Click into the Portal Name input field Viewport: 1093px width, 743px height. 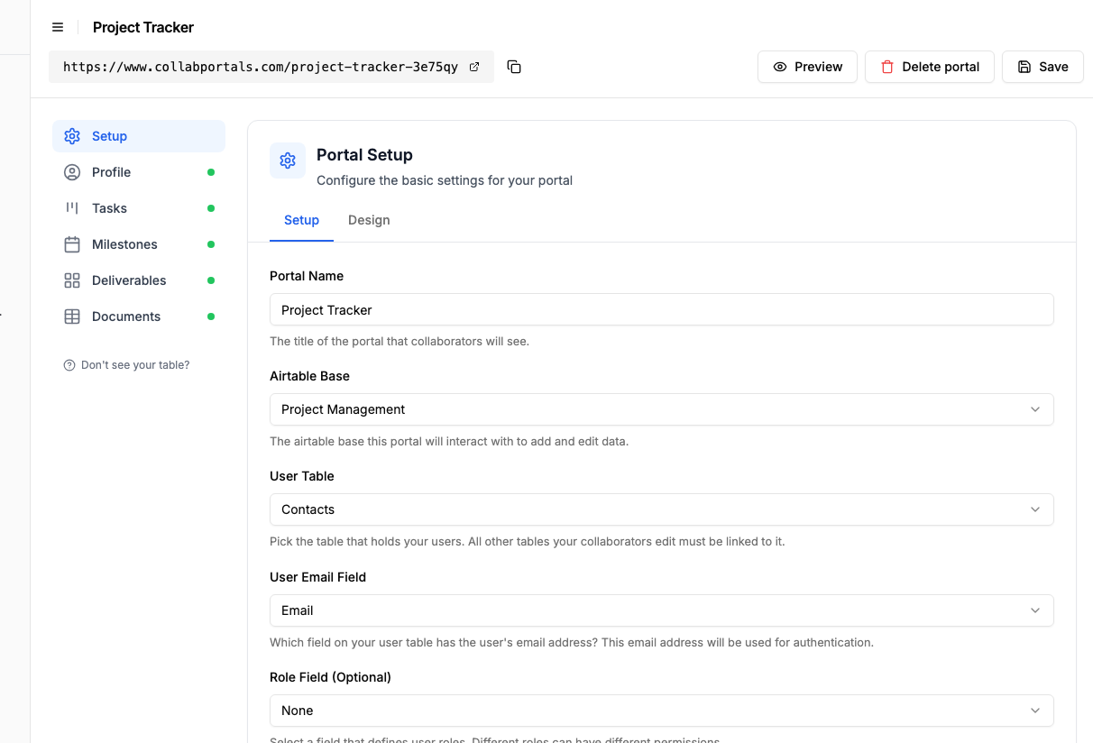(x=661, y=309)
